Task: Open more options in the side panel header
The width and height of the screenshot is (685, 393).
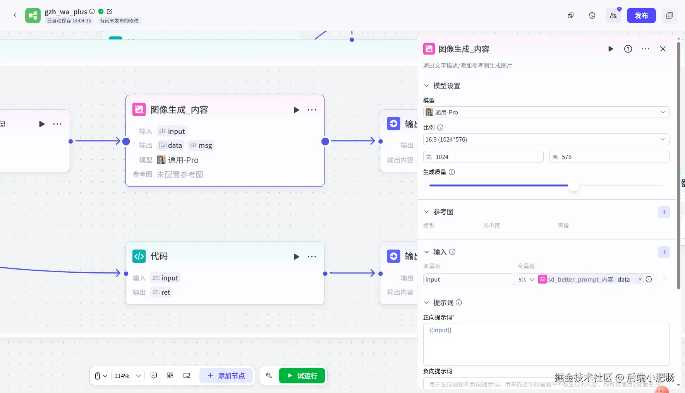Action: tap(646, 49)
